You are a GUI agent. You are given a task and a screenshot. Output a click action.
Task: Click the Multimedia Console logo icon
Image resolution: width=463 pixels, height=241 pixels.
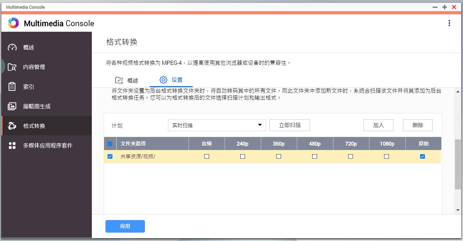pos(14,23)
